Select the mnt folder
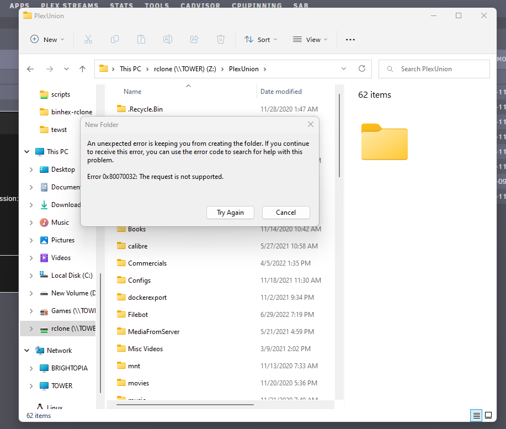Image resolution: width=506 pixels, height=429 pixels. 129,366
